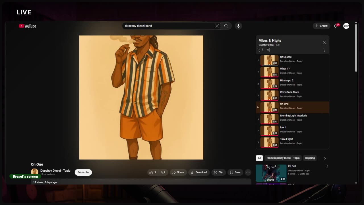The width and height of the screenshot is (364, 205).
Task: Open options for If I Fall video
Action: pos(327,167)
